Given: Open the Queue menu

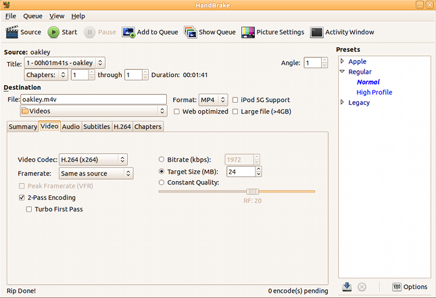Looking at the screenshot, I should coord(33,16).
